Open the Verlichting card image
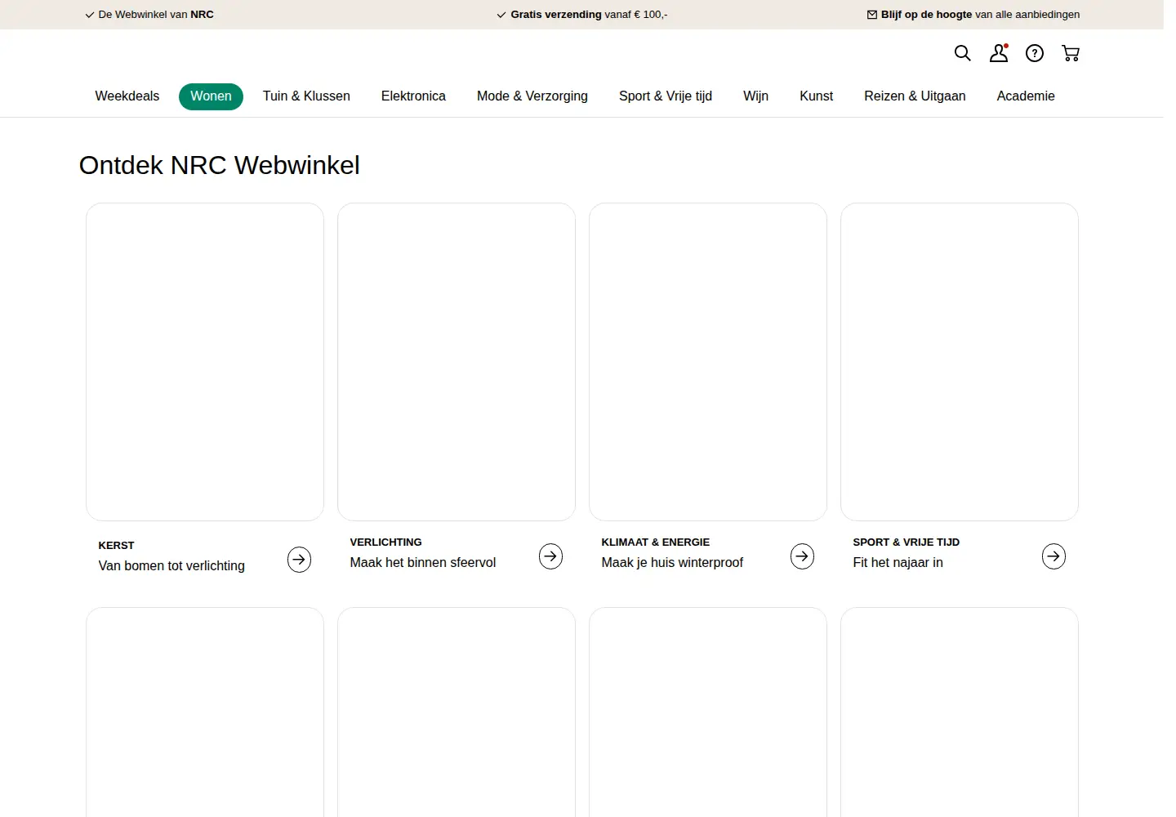 (x=457, y=362)
